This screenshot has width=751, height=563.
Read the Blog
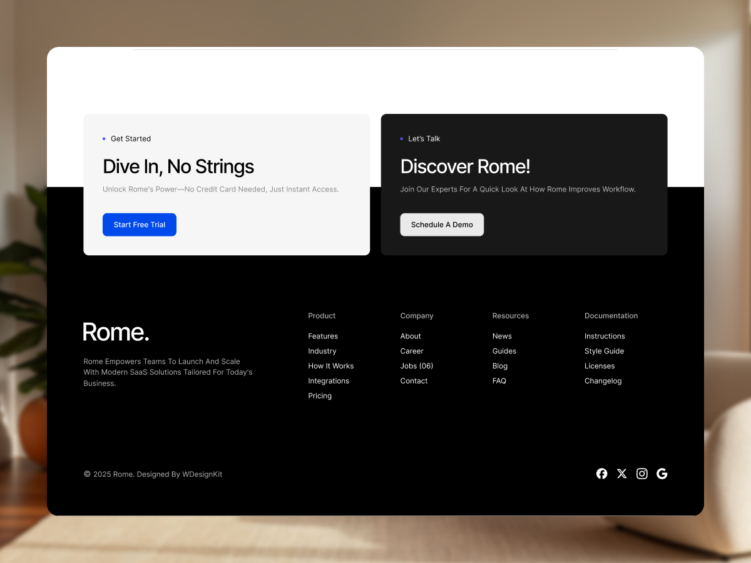click(x=499, y=366)
